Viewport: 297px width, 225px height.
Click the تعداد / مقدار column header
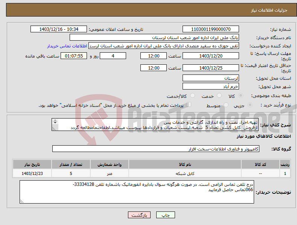[71, 164]
